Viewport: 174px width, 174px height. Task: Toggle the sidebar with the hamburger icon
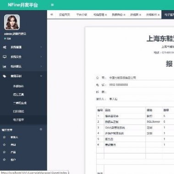52,5
